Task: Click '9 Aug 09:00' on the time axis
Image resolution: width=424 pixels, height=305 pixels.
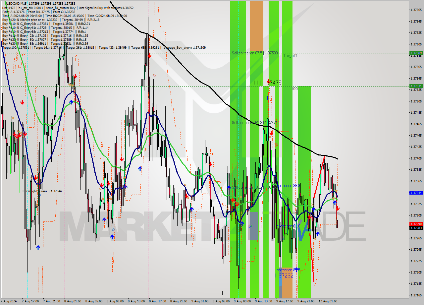Action: click(242, 301)
